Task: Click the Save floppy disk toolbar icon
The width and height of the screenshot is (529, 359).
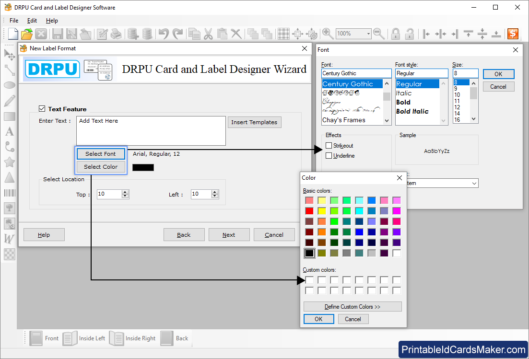Action: 58,34
